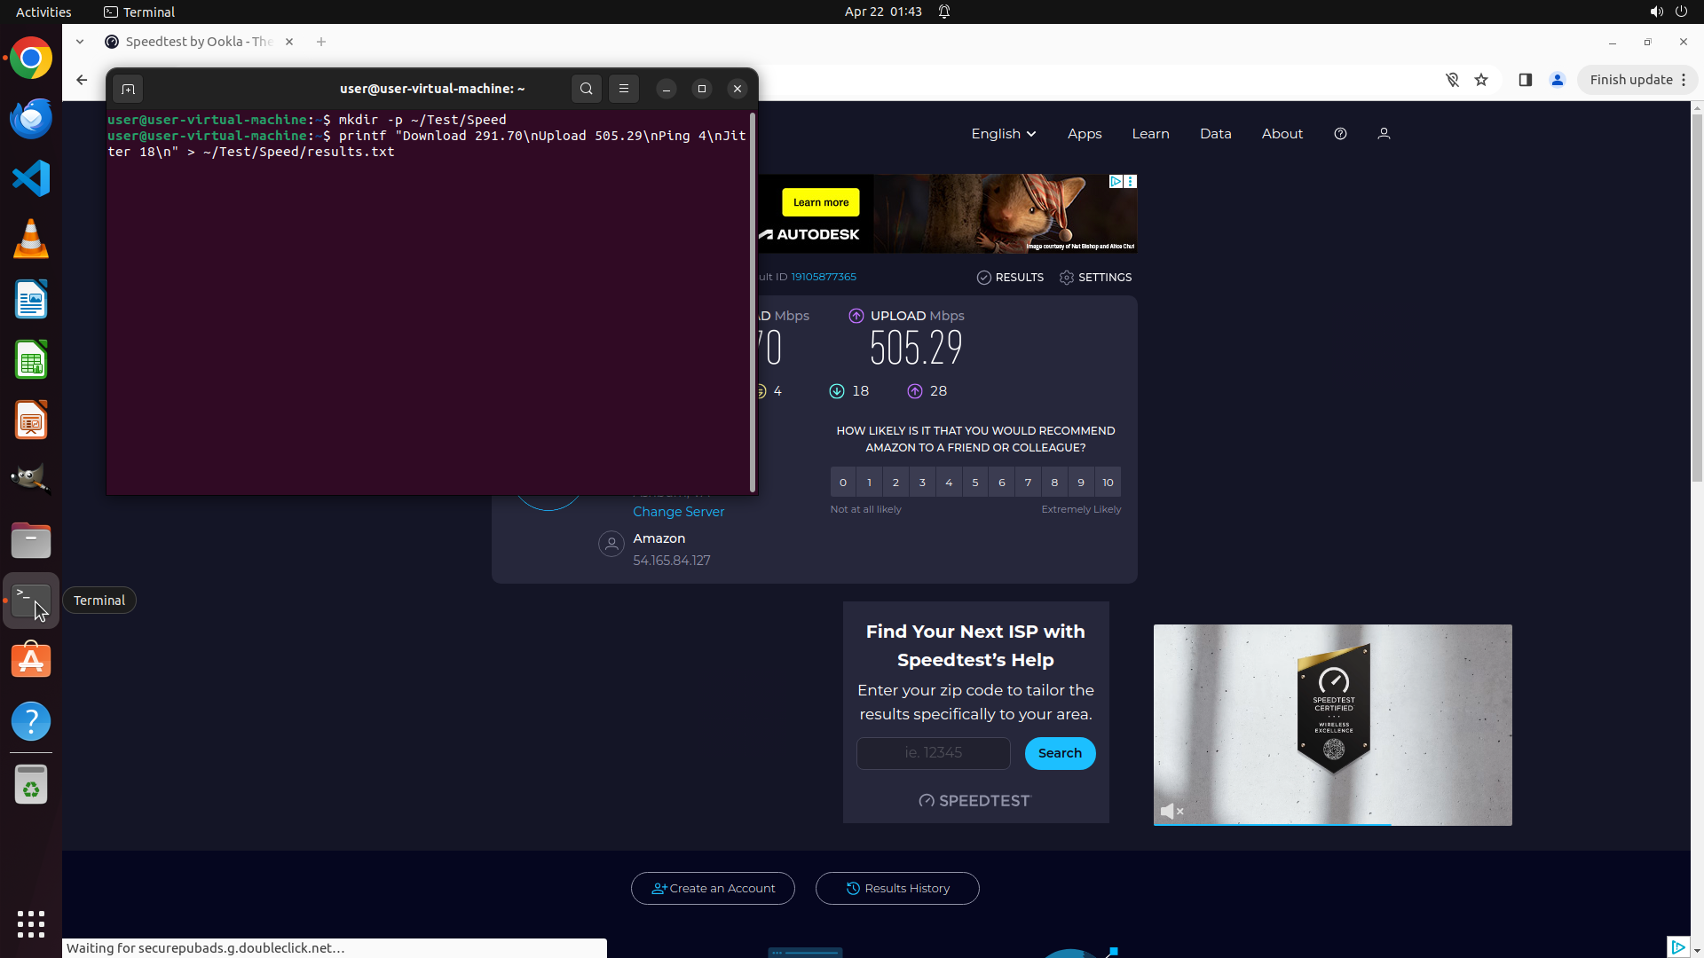Click the terminal search icon
Screen dimensions: 1704x958
(586, 89)
